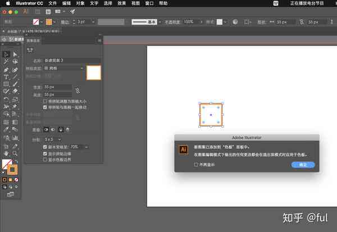The width and height of the screenshot is (337, 232).
Task: Select the Pen tool
Action: tap(6, 70)
